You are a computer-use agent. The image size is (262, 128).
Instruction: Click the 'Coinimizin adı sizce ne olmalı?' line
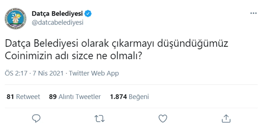pos(73,56)
